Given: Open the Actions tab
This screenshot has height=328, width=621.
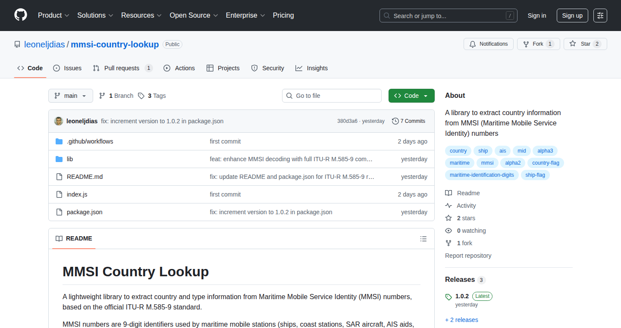Looking at the screenshot, I should point(179,68).
